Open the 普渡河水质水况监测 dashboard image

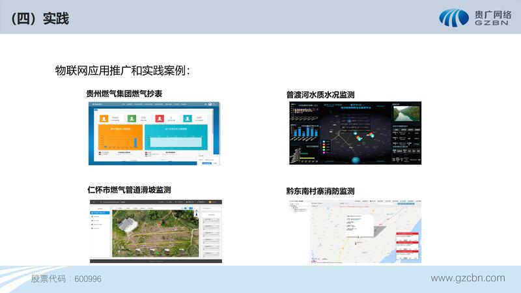[354, 133]
